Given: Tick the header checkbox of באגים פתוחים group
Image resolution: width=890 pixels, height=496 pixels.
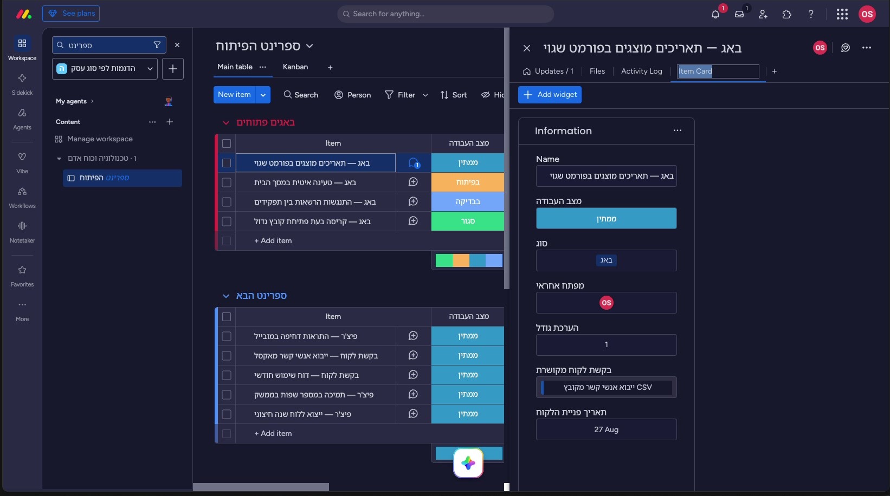Looking at the screenshot, I should (227, 143).
